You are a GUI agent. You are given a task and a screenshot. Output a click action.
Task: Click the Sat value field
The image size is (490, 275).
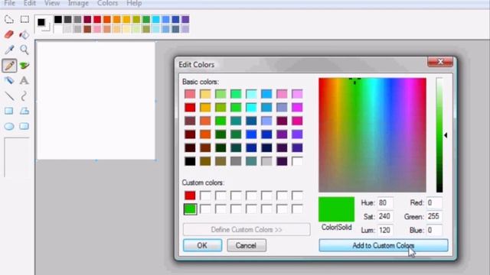coord(385,216)
